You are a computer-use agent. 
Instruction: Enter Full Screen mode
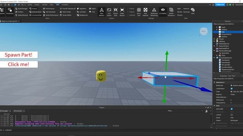click(109, 12)
